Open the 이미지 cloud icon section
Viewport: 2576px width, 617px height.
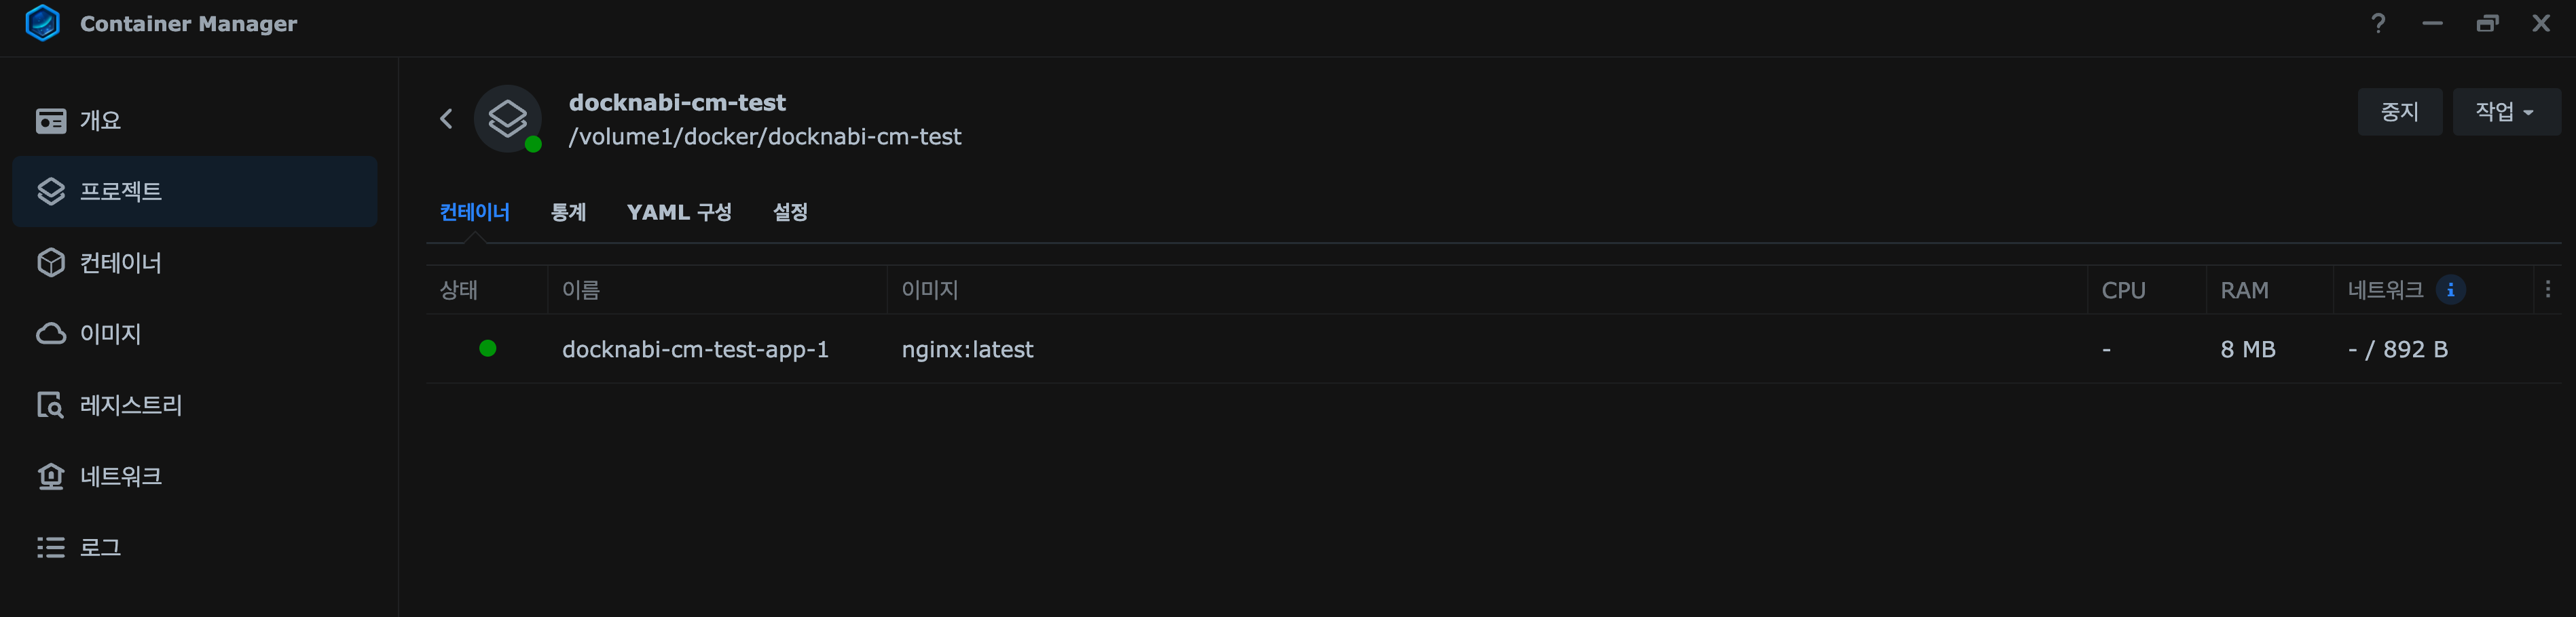[51, 334]
